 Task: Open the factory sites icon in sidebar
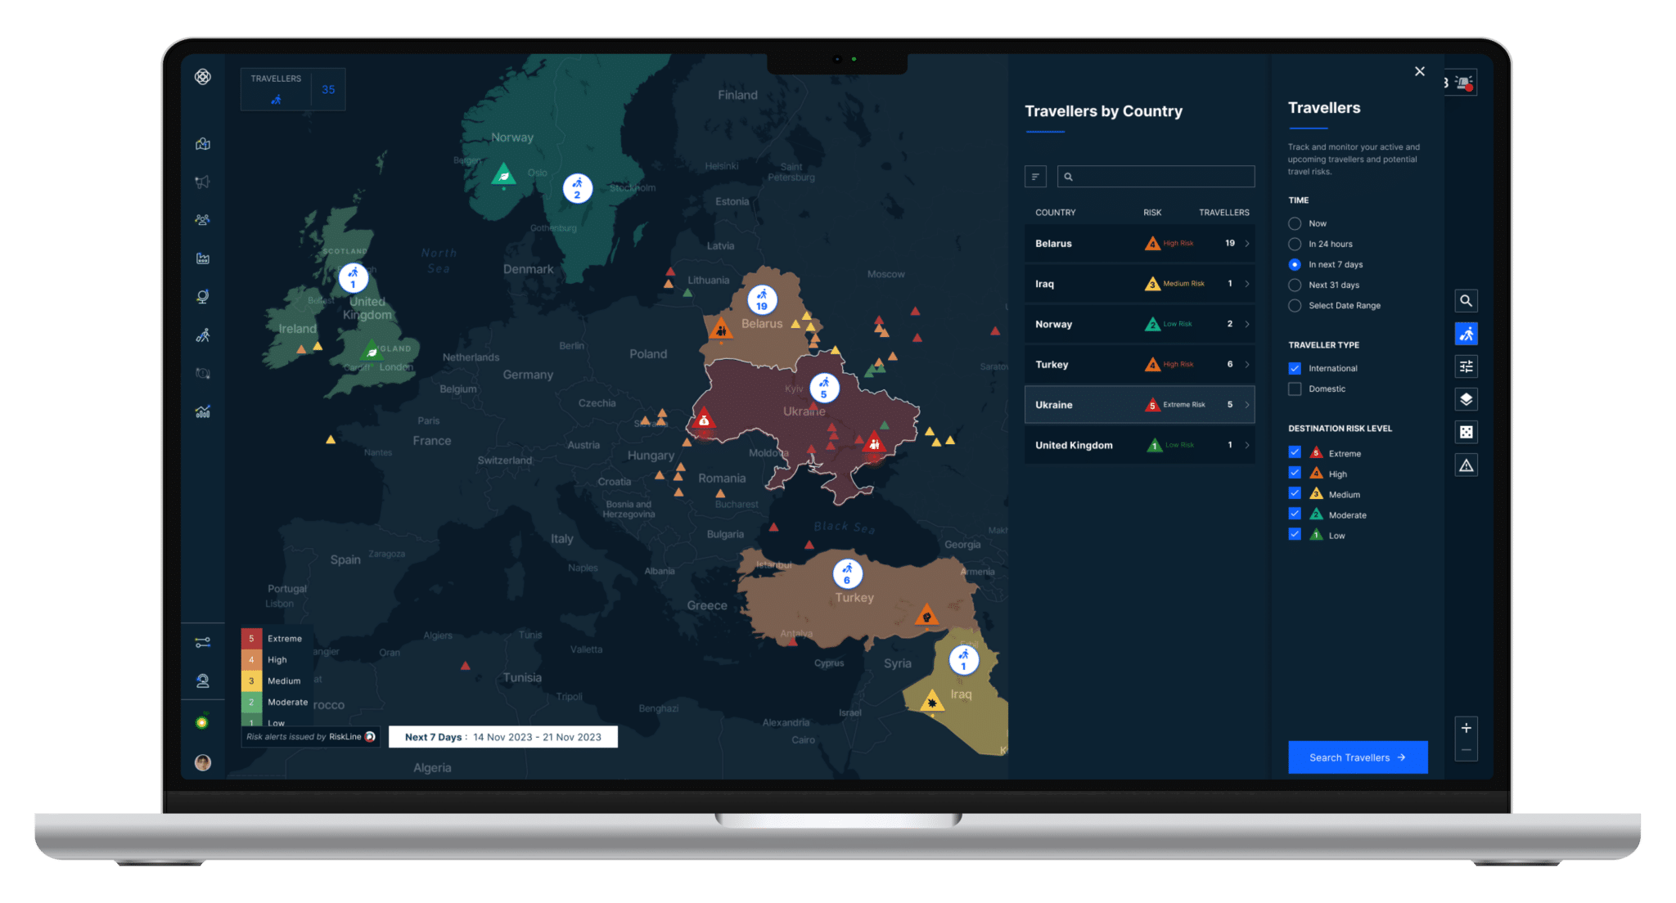[203, 258]
